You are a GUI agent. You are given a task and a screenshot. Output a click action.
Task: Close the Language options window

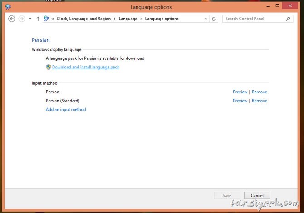(x=290, y=5)
